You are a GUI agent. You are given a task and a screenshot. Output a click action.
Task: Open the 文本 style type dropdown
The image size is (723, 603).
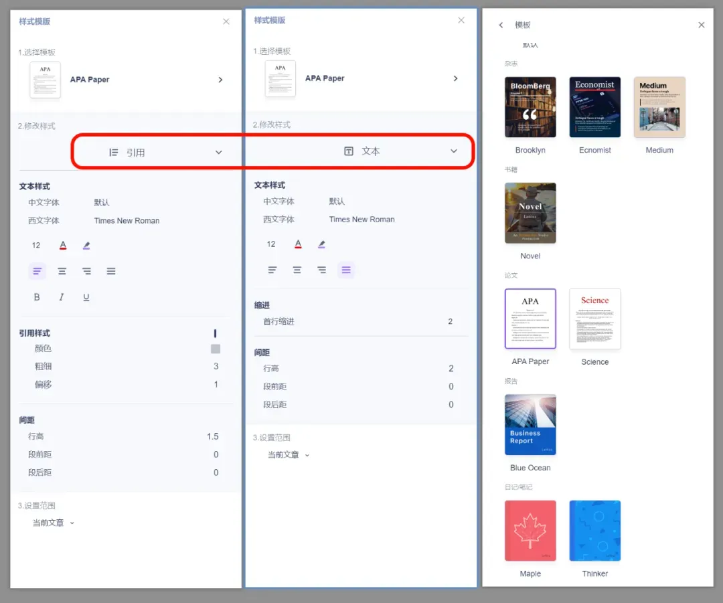(x=400, y=151)
